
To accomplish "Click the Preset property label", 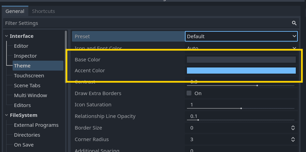I will [82, 36].
